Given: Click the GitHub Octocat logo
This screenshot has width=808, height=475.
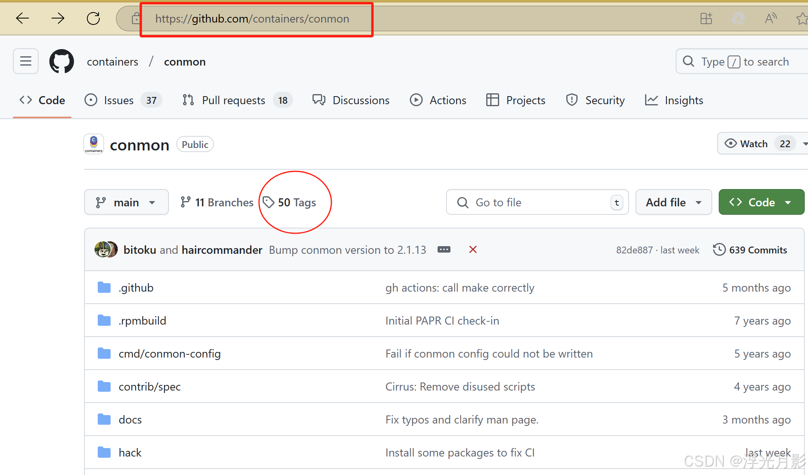Looking at the screenshot, I should (62, 62).
